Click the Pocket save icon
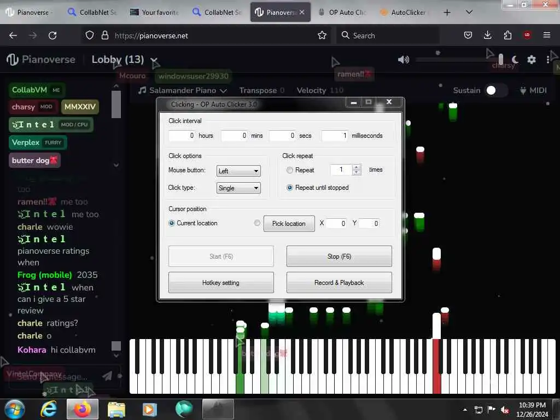 (x=468, y=35)
